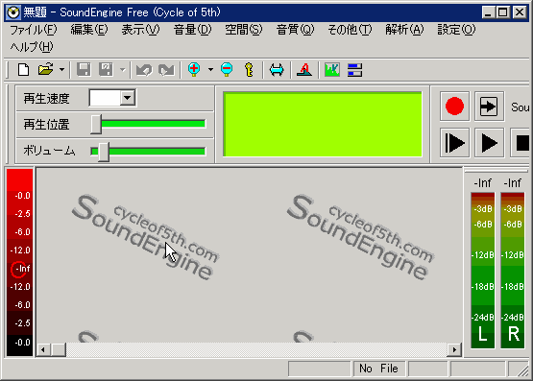Open a file with the folder icon
533x381 pixels.
[45, 70]
